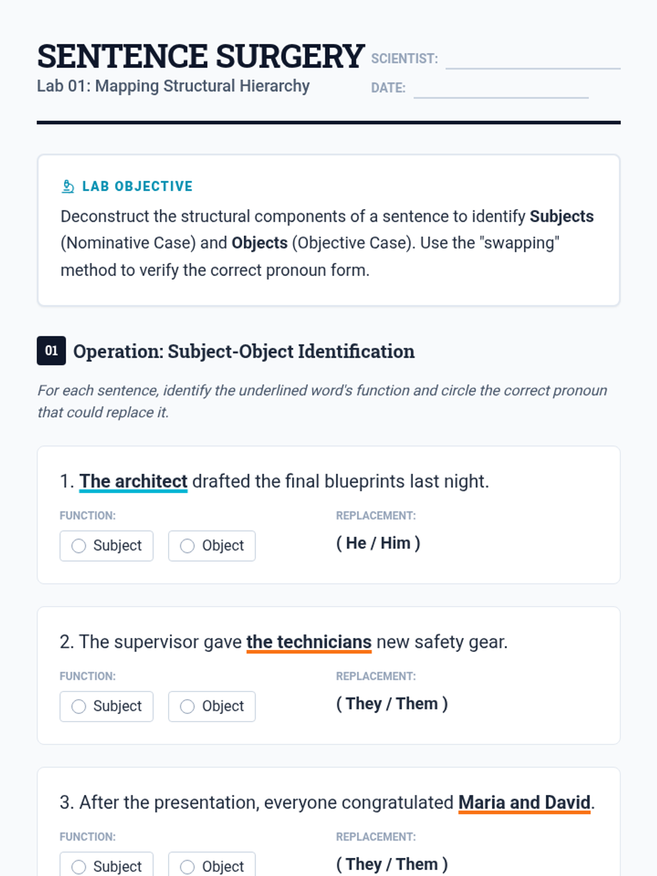
Task: Click the He / Him replacement options
Action: [x=378, y=543]
